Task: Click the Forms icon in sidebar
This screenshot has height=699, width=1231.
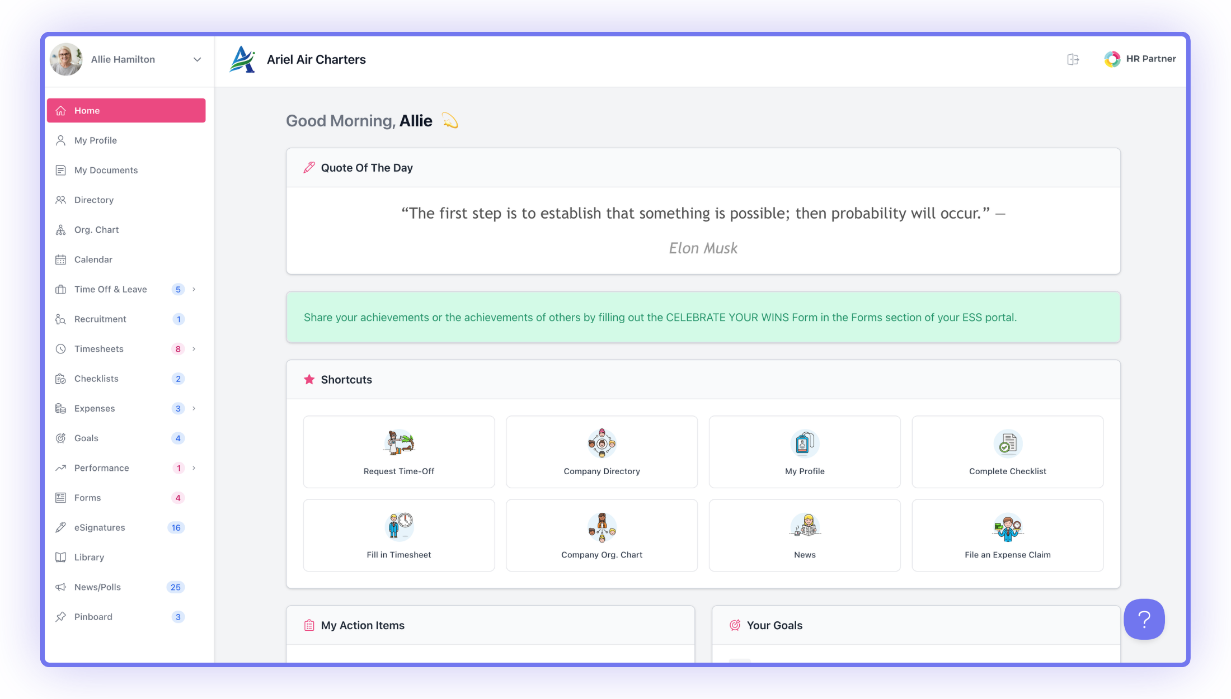Action: 60,498
